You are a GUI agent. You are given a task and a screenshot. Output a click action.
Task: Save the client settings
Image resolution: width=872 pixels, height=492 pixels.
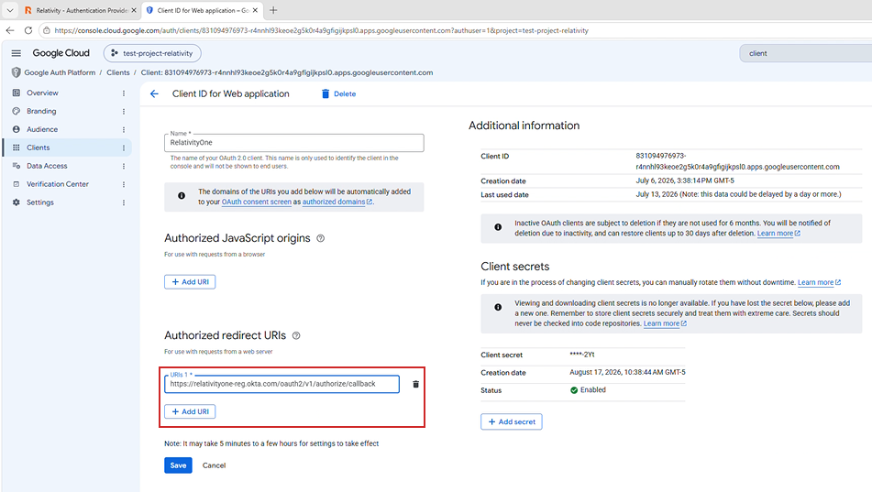pyautogui.click(x=178, y=465)
